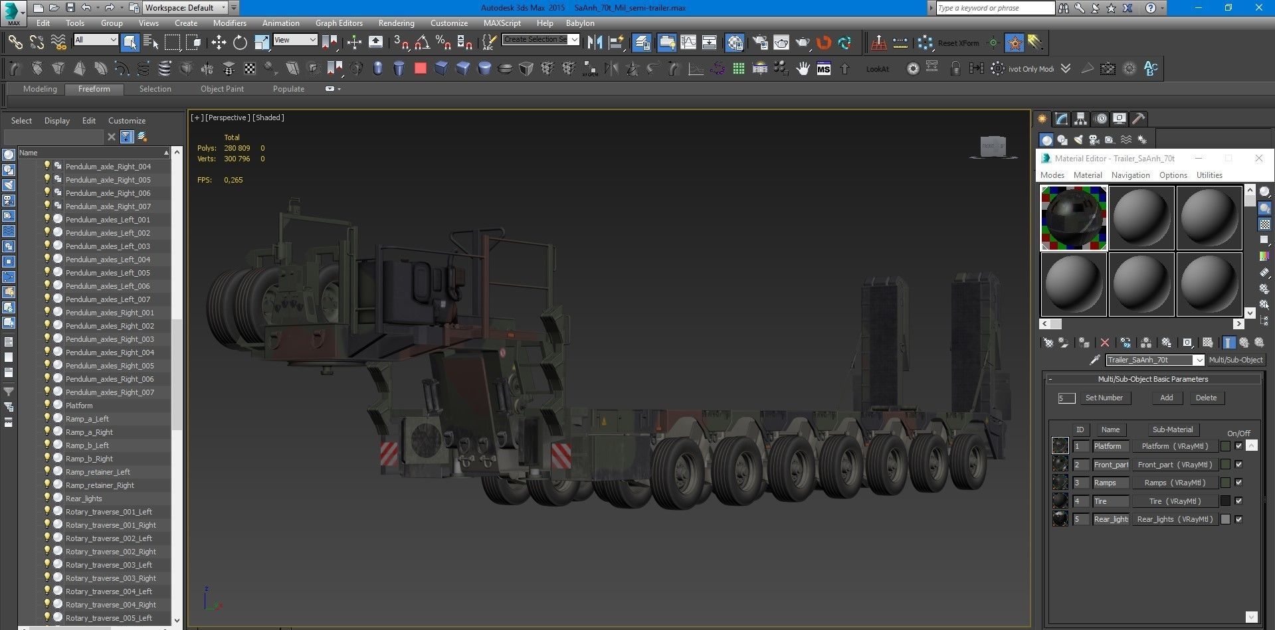Click the Multi/Sub-Object material type button
Viewport: 1275px width, 630px height.
click(x=1236, y=360)
